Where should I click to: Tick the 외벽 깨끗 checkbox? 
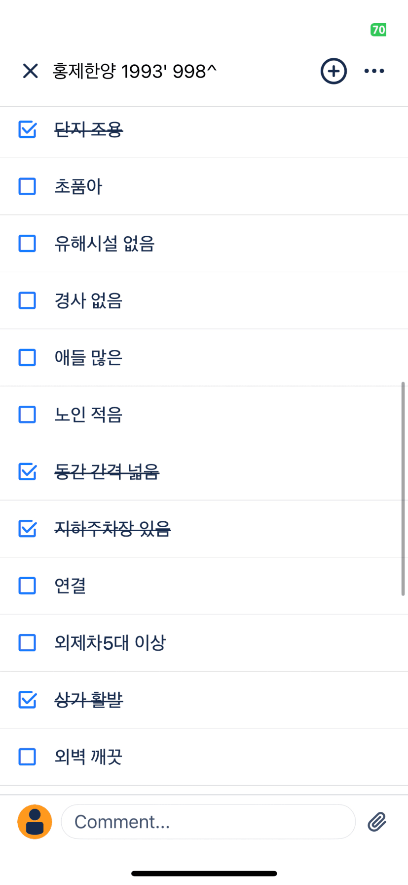coord(27,757)
